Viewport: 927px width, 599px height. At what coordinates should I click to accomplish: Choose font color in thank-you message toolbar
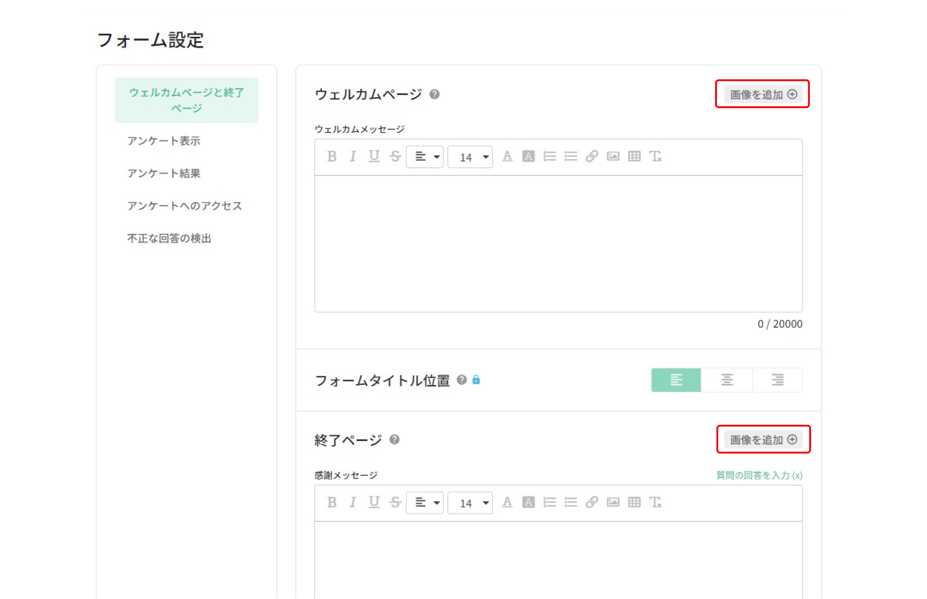point(507,503)
